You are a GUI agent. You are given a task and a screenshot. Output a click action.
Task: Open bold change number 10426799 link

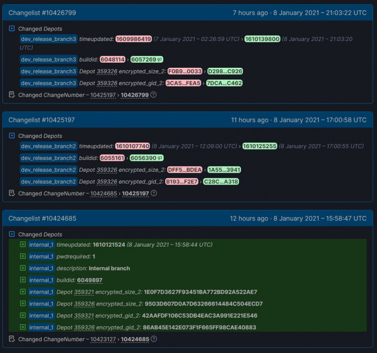(x=135, y=95)
